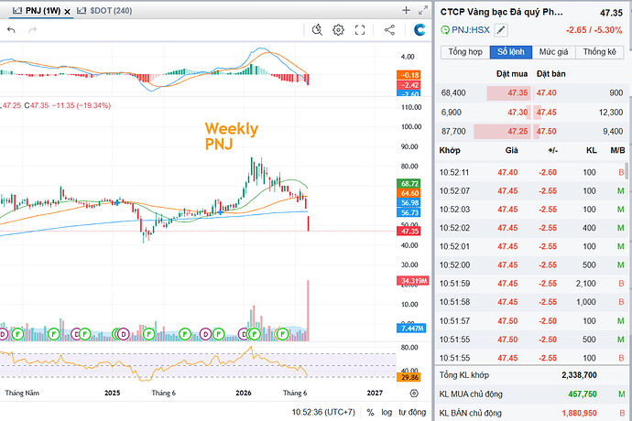
Task: Open the Mức giá tab
Action: pos(553,52)
